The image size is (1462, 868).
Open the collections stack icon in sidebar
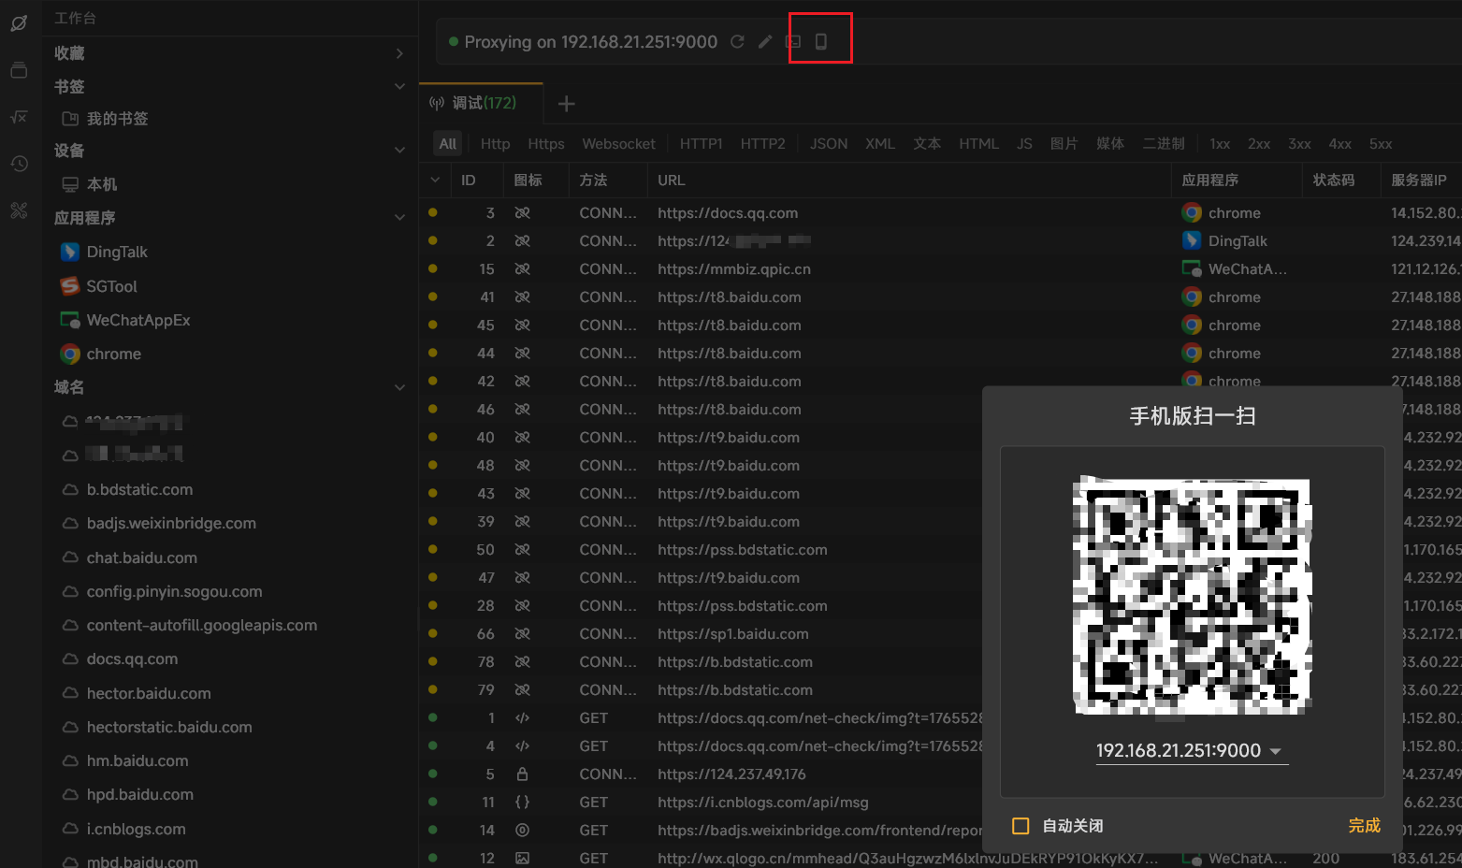(x=19, y=70)
